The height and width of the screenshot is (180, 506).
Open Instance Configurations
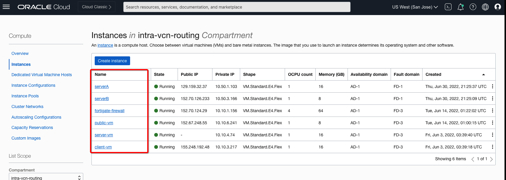[x=33, y=85]
